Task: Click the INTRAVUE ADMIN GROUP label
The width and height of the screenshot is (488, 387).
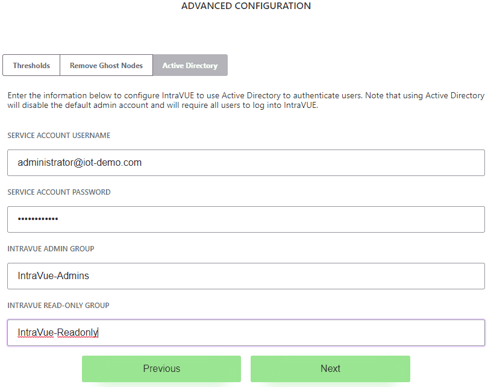Action: coord(51,249)
